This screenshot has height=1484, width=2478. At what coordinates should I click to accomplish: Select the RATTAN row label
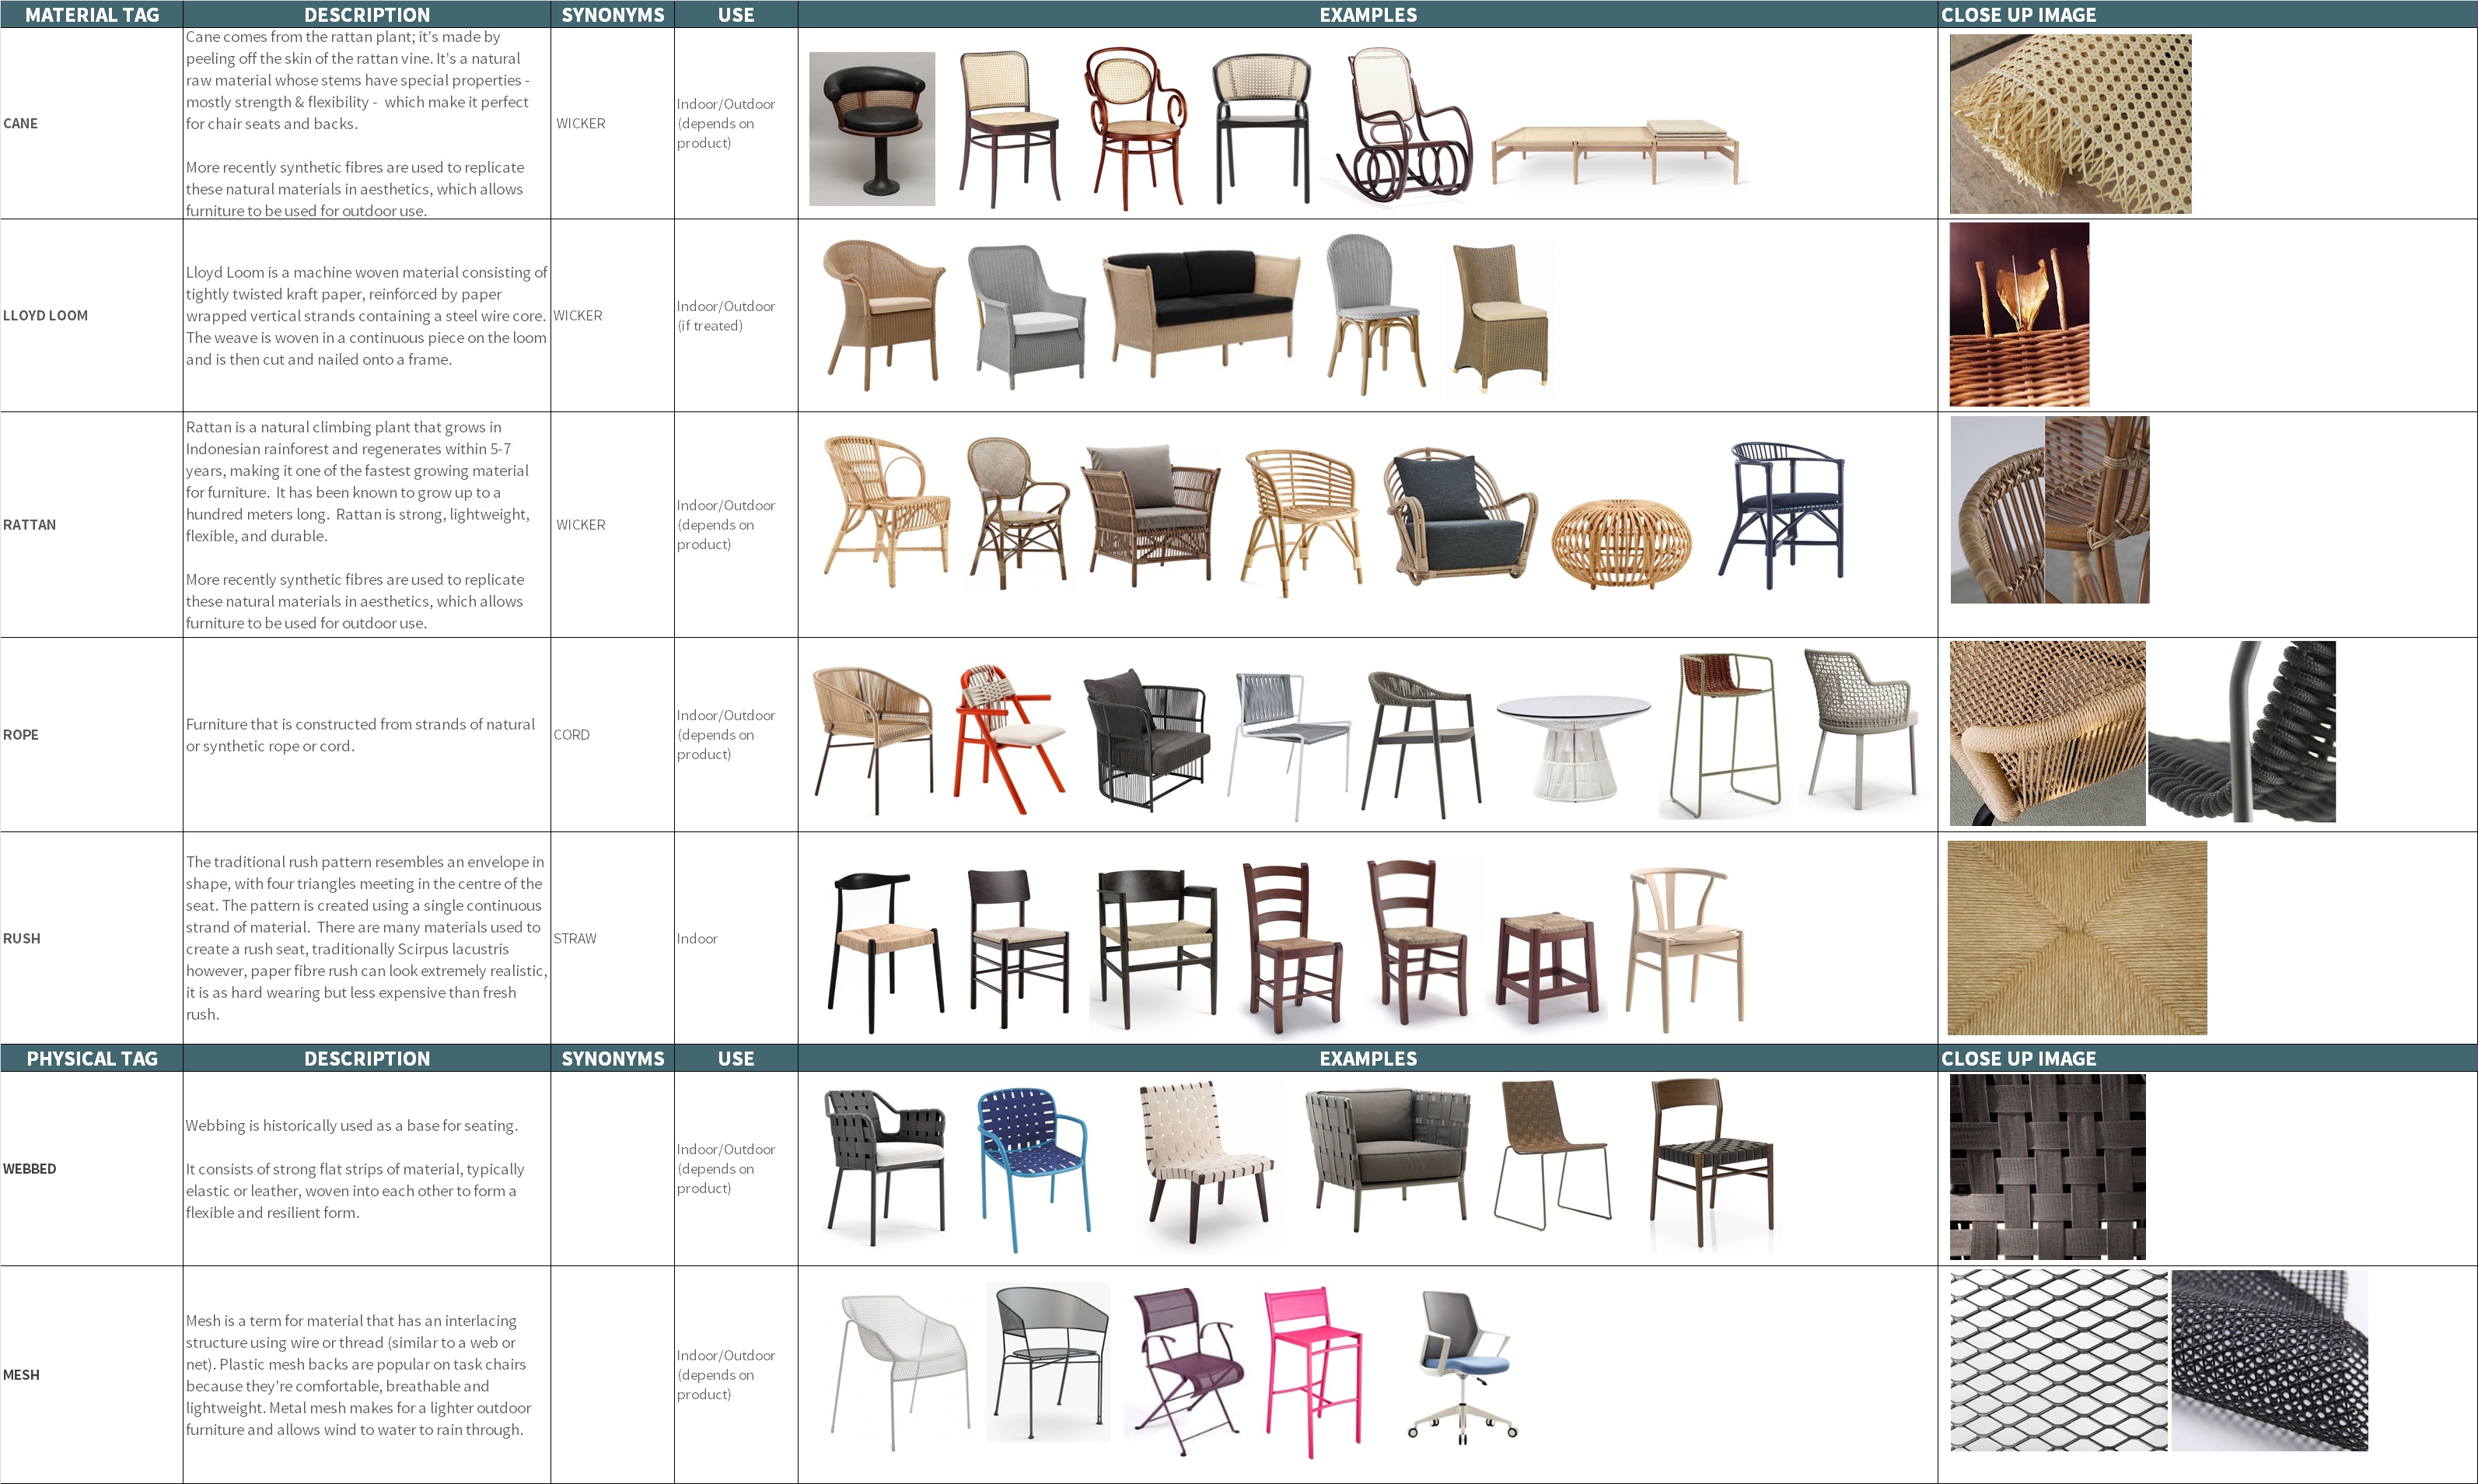pyautogui.click(x=30, y=524)
